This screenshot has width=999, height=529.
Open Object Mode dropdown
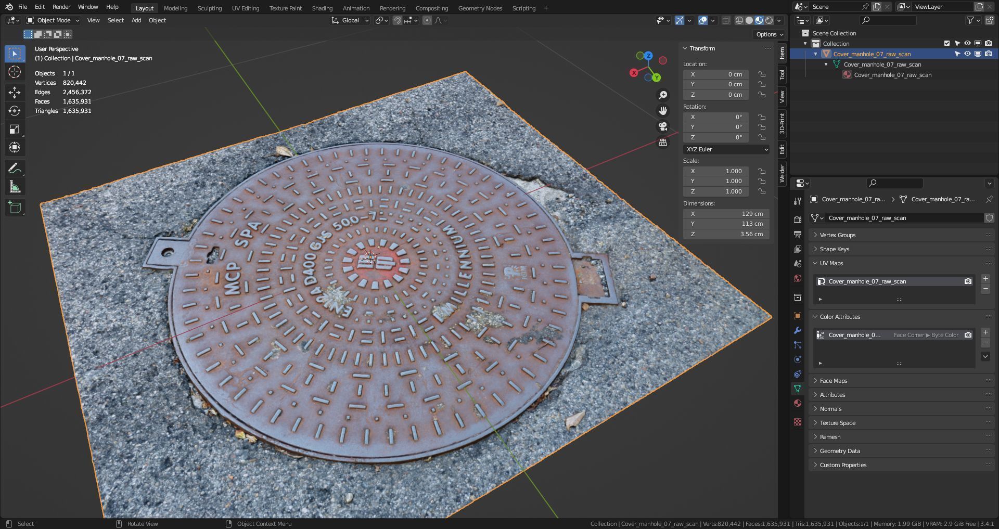click(53, 20)
